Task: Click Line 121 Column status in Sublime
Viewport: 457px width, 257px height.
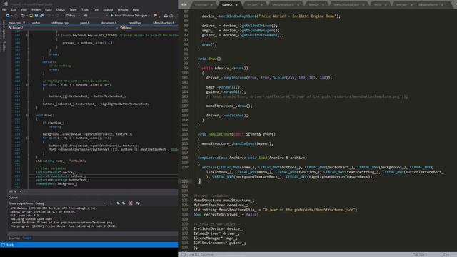Action: [x=201, y=255]
